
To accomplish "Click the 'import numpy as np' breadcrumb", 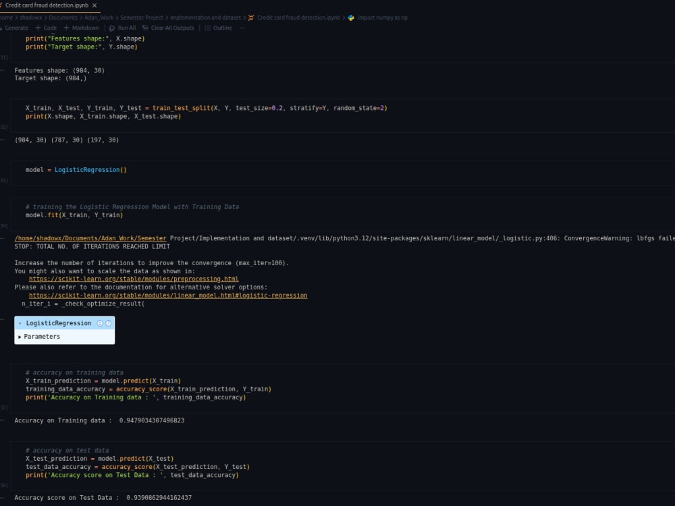I will 382,18.
